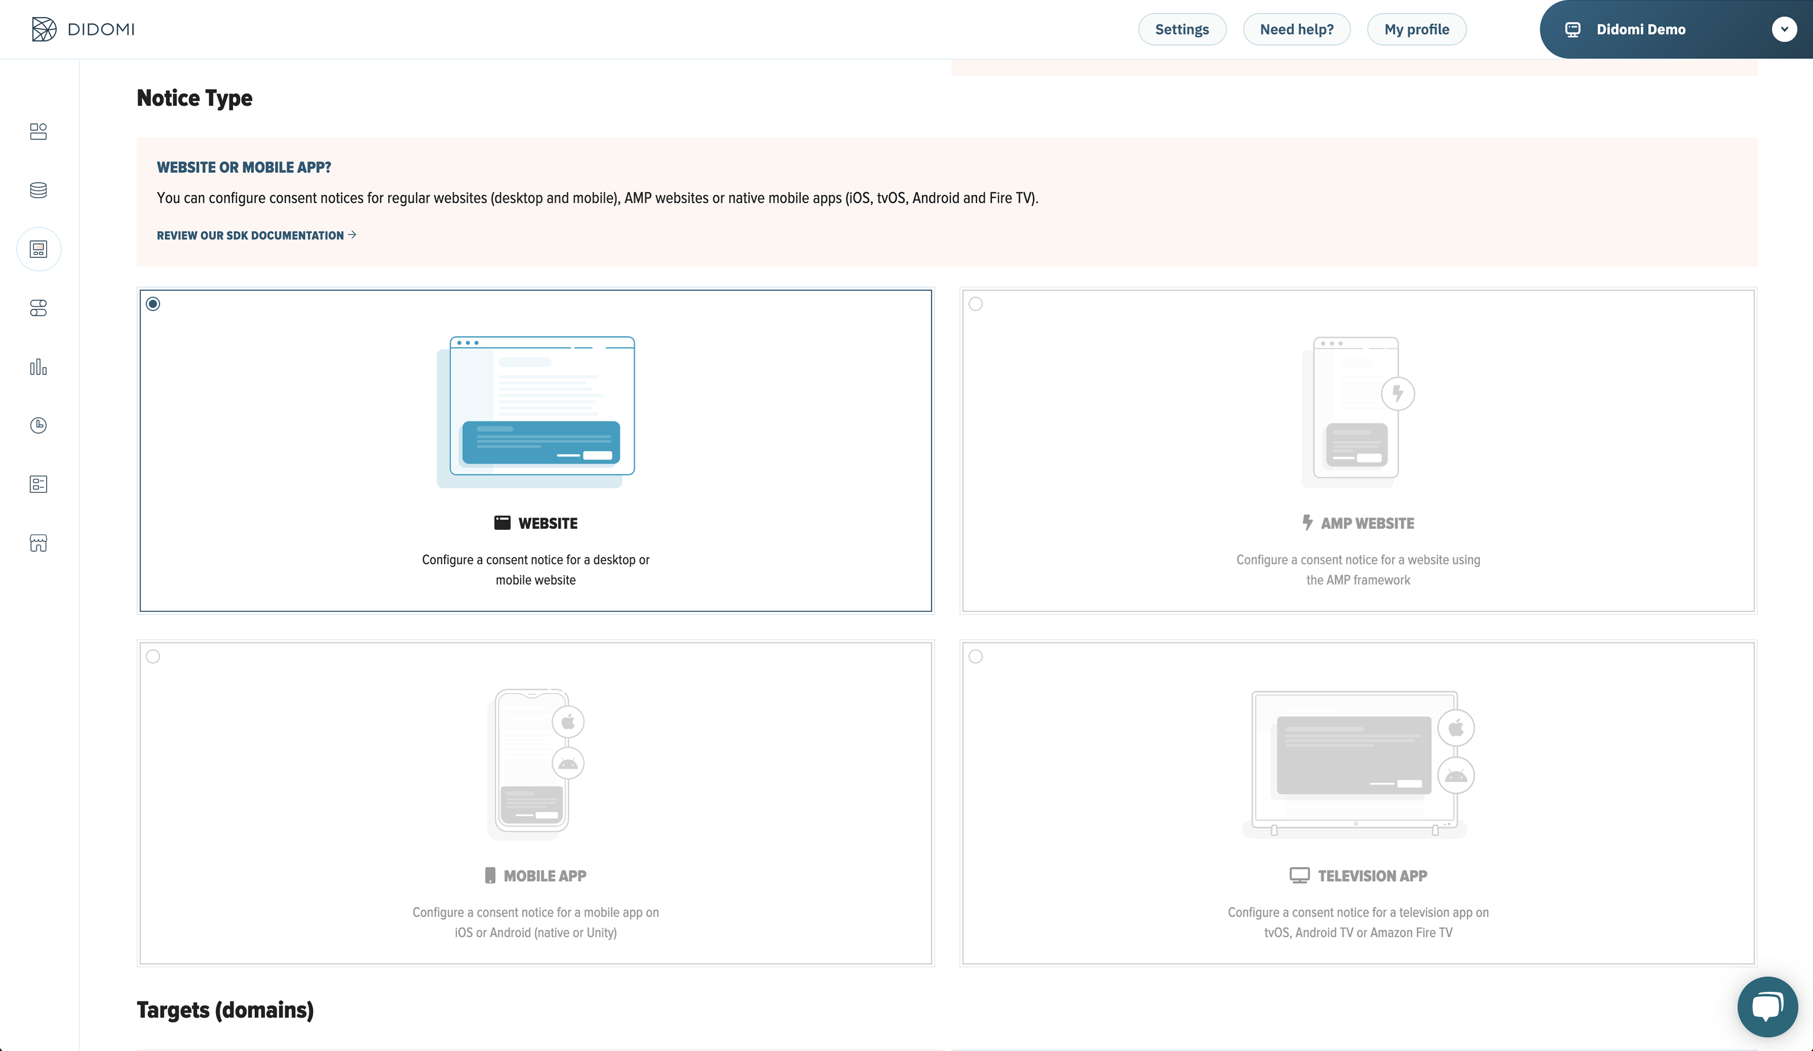Open the pie chart reports sidebar icon

pos(38,425)
